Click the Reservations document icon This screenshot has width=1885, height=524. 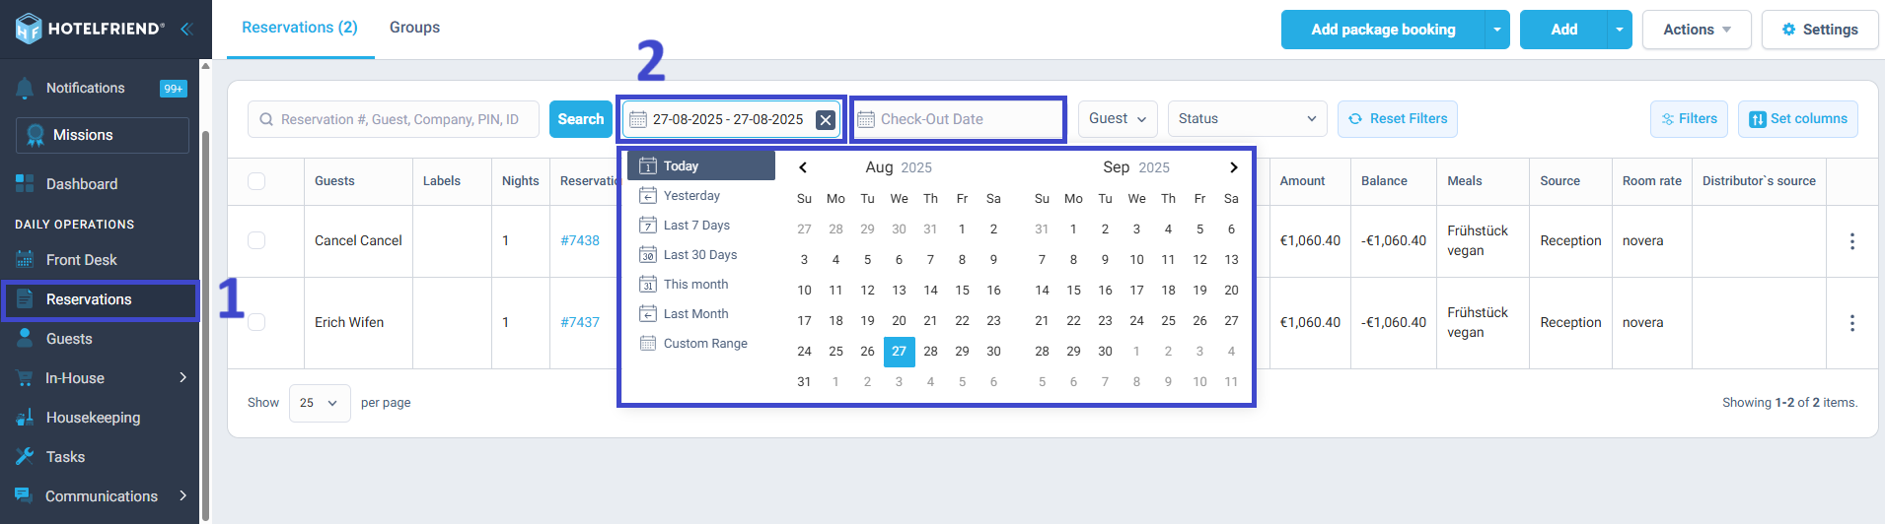point(25,299)
